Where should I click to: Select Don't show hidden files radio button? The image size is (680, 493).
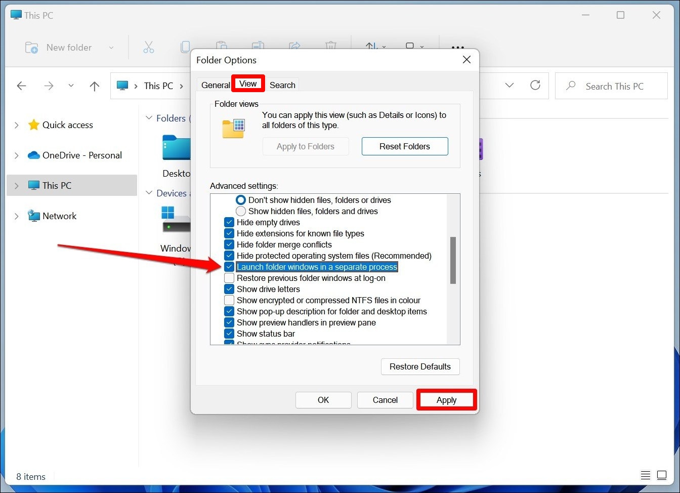coord(241,200)
